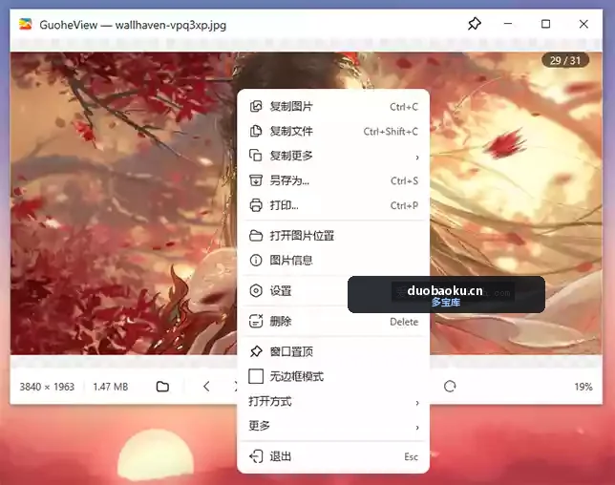Click the printer icon beside 打印
615x485 pixels.
[x=256, y=205]
